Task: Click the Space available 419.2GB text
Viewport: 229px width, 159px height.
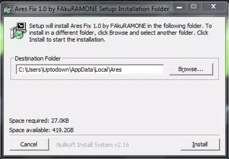Action: tap(41, 130)
